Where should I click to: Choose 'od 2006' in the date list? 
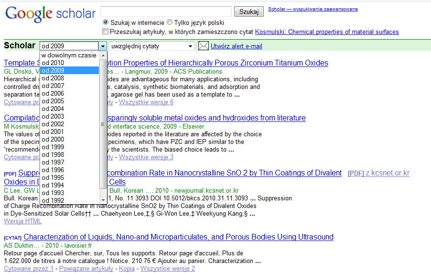tap(70, 94)
